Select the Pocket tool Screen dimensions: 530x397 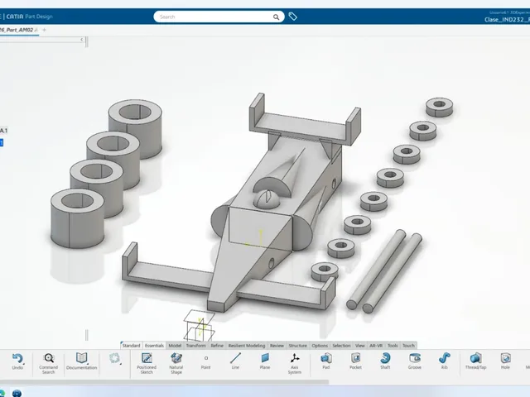355,361
